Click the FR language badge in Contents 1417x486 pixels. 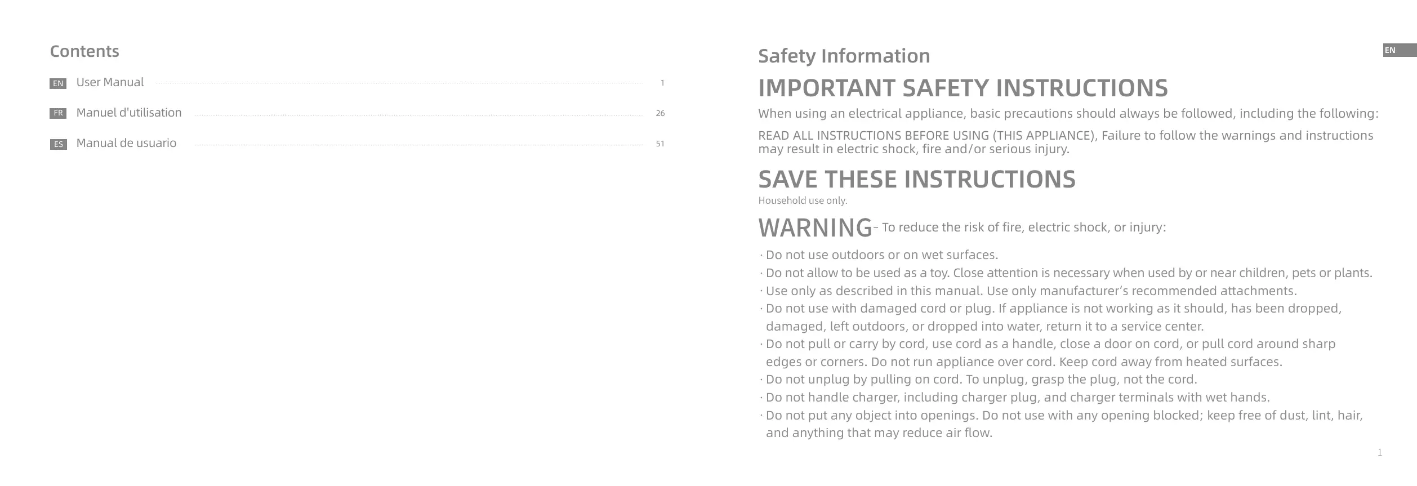point(58,114)
